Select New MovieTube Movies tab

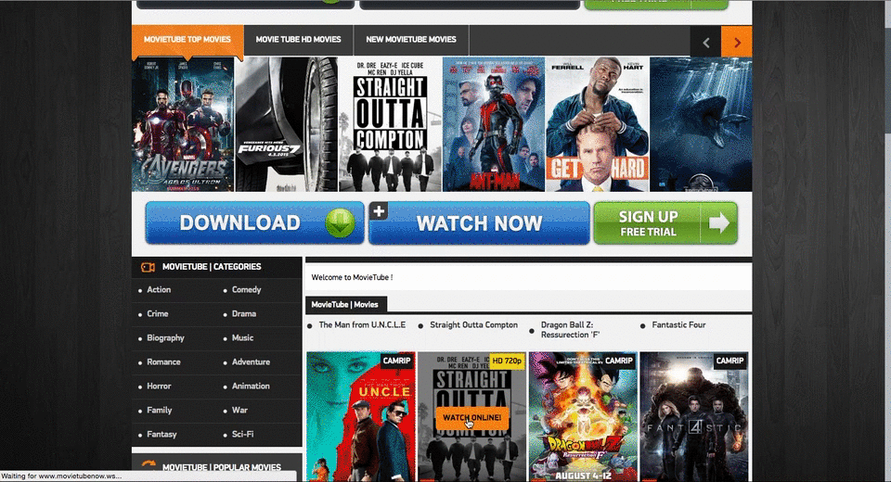coord(411,40)
